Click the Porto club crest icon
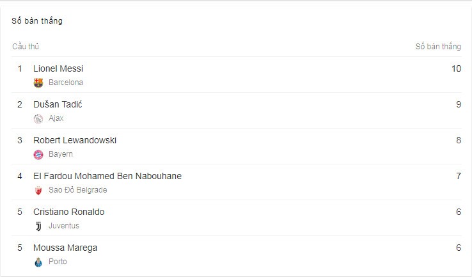Screen dimensions: 472x277 point(38,262)
